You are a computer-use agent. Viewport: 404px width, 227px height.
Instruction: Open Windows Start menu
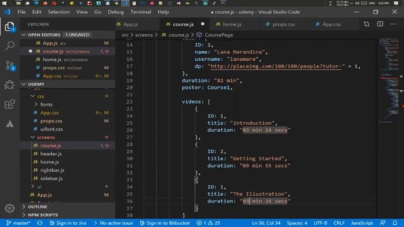click(x=4, y=3)
